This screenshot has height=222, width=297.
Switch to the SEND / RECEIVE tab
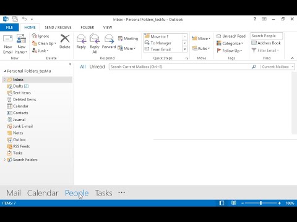(x=58, y=28)
